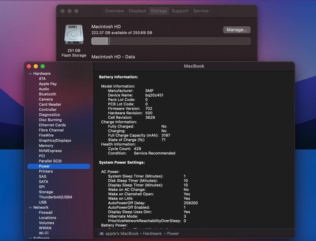Select ATA in the Hardware list
This screenshot has width=316, height=241.
[42, 78]
